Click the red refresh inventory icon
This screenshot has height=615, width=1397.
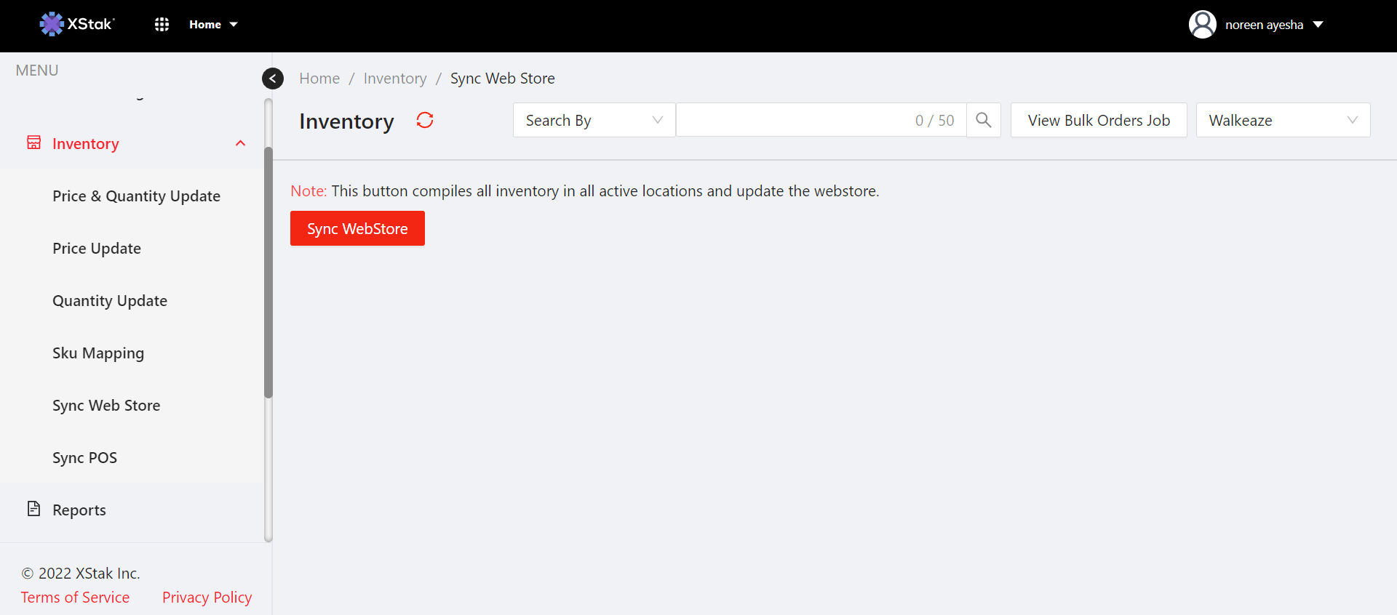pyautogui.click(x=425, y=121)
